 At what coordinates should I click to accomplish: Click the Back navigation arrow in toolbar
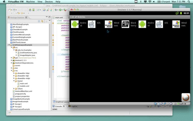22,13
